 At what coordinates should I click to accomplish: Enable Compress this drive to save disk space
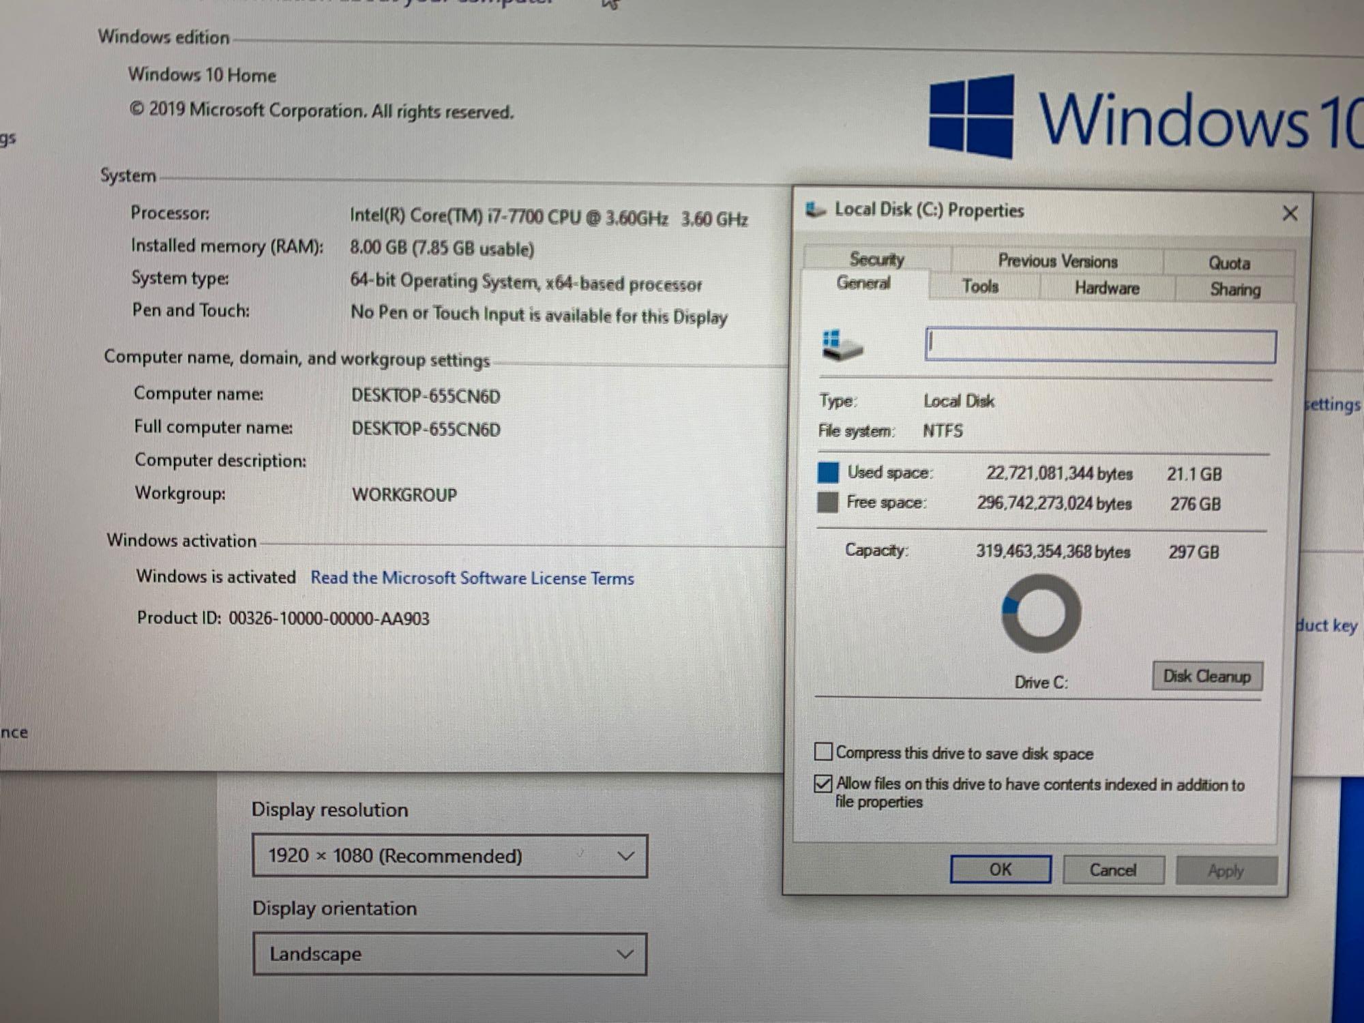823,752
